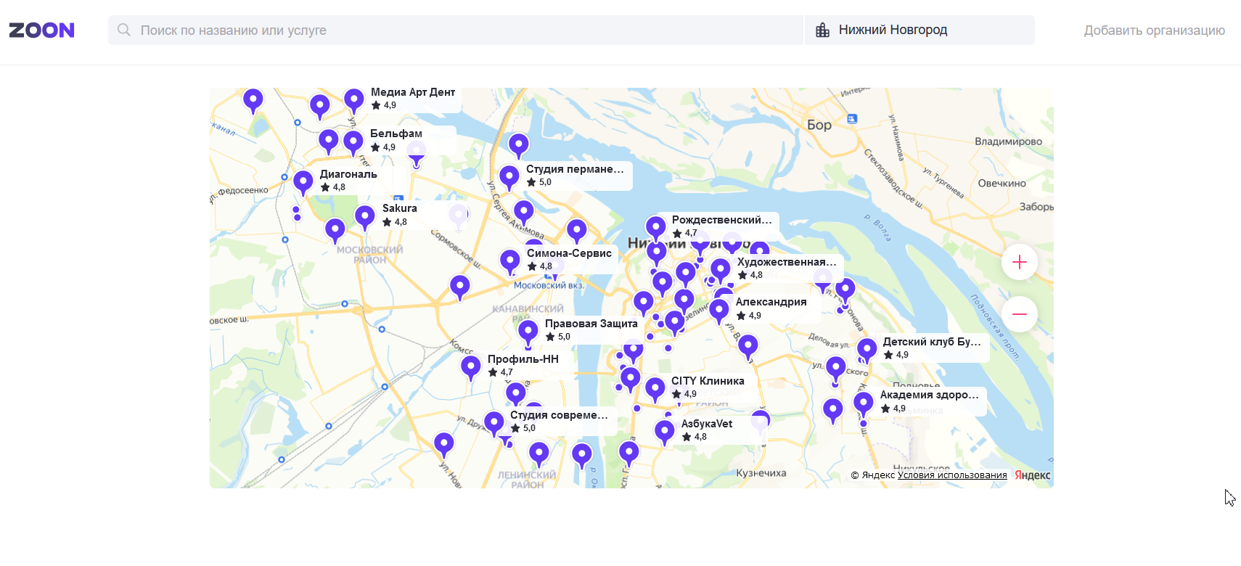The height and width of the screenshot is (566, 1241).
Task: Select the Академия здоро… map pin
Action: [864, 403]
